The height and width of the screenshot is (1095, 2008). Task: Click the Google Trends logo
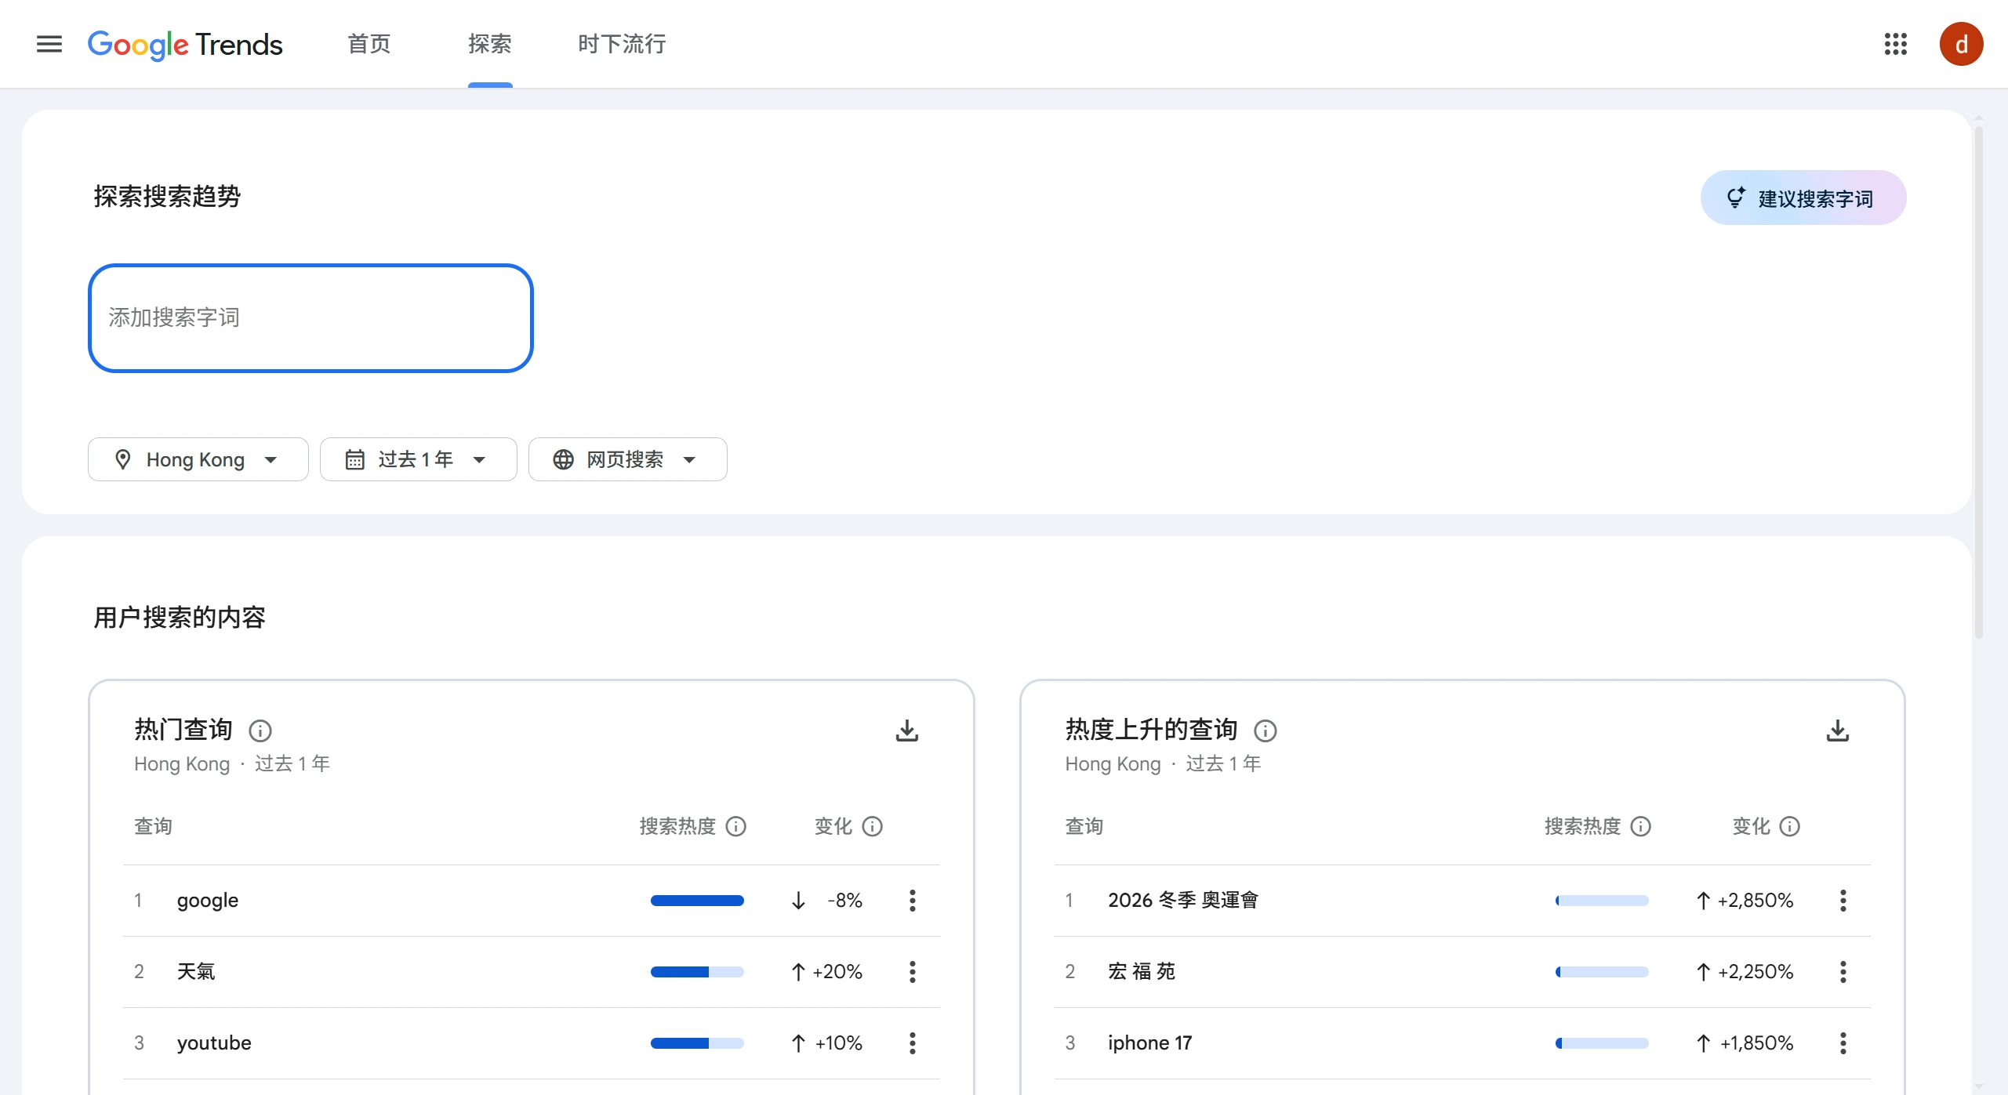pos(185,45)
